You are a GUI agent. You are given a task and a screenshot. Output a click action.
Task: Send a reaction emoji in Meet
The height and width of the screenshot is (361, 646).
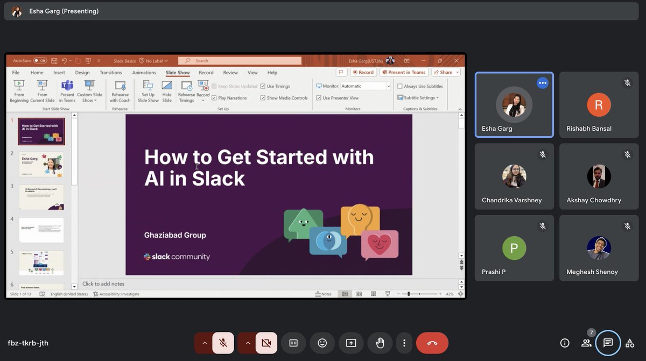322,343
